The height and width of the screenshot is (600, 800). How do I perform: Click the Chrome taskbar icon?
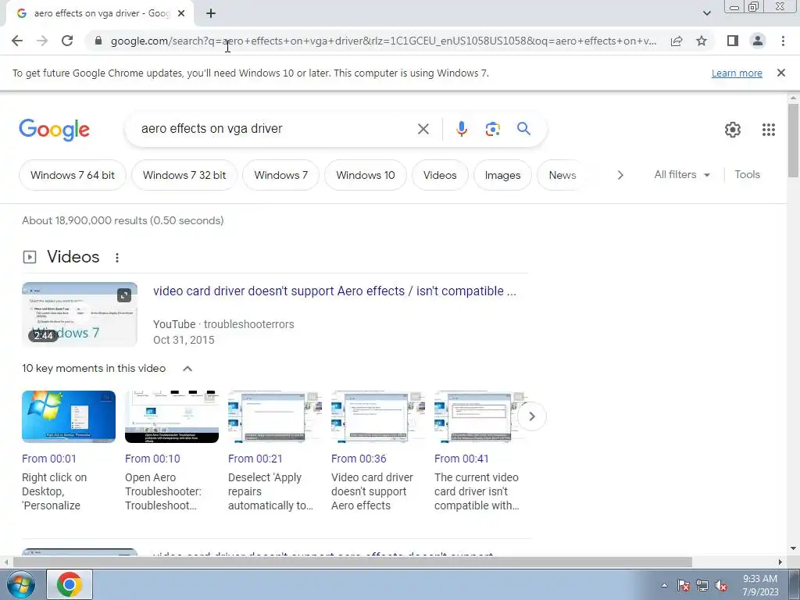click(70, 584)
